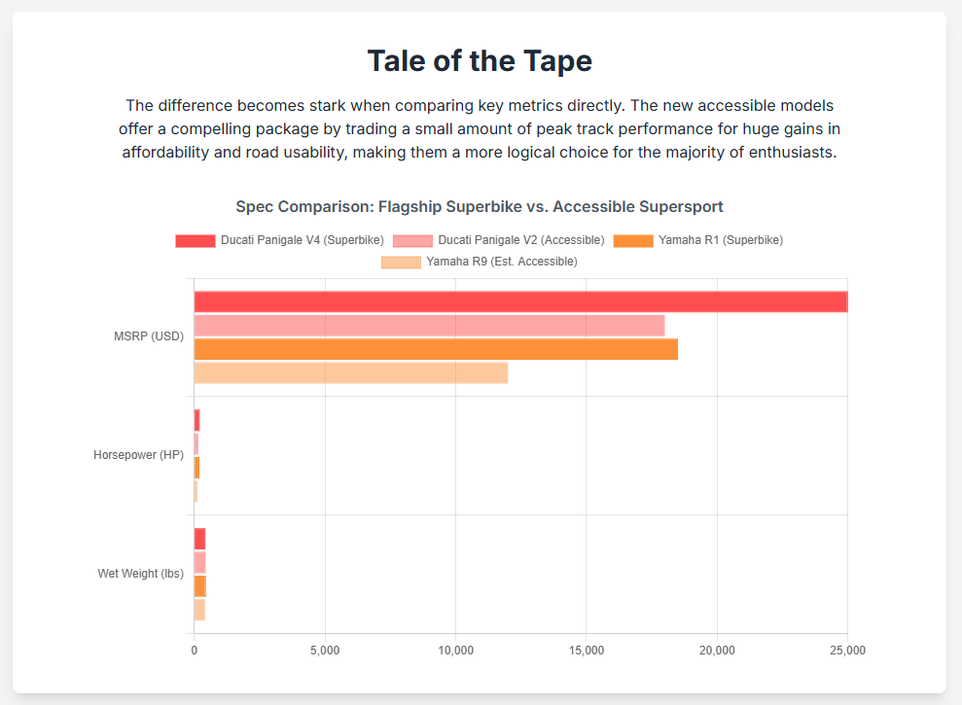The image size is (962, 705).
Task: Click the Yamaha R1 Wet Weight bar
Action: point(199,586)
